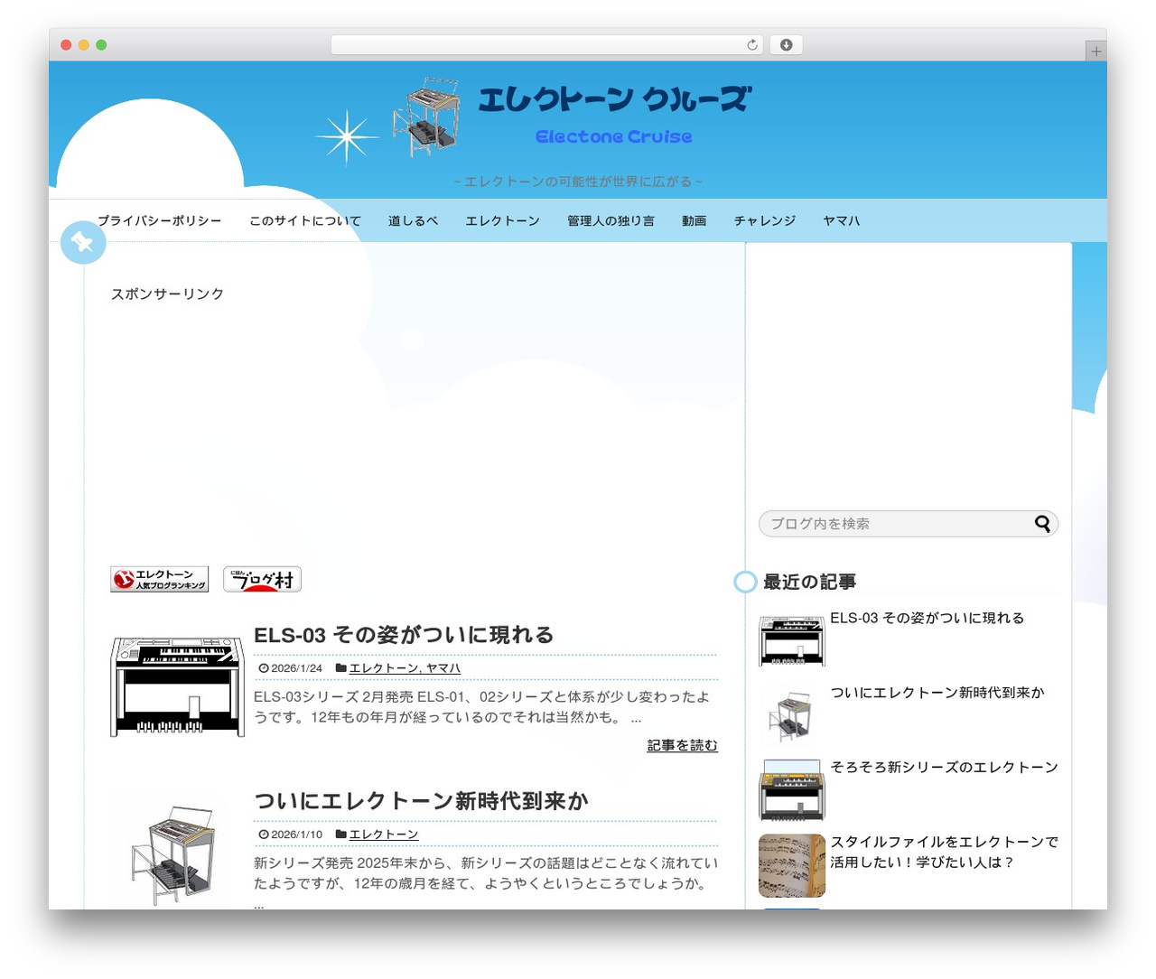The image size is (1156, 979).
Task: Click sidebar thumbnail for ついにエレクトーン新時代到来か
Action: 792,716
